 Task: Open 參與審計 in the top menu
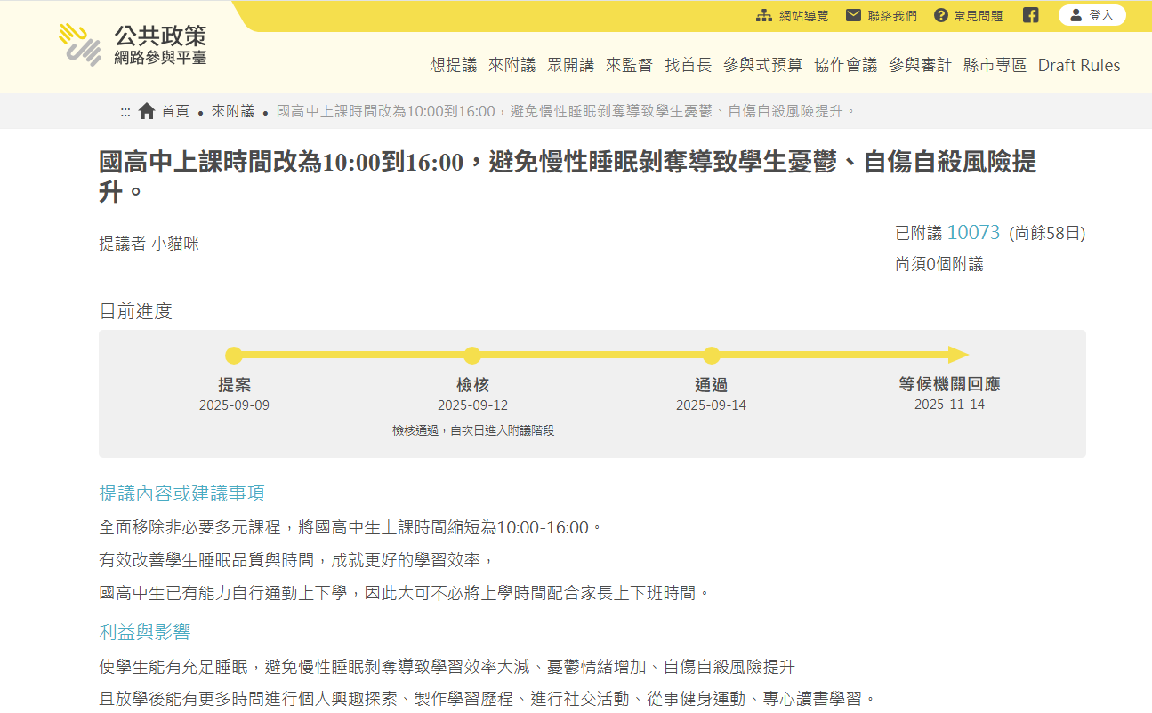tap(920, 65)
